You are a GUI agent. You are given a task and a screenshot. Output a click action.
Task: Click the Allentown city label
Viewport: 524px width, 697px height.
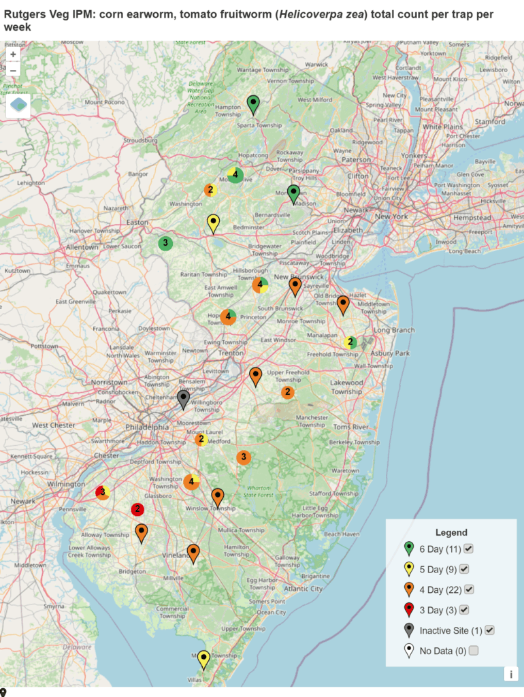[x=82, y=247]
